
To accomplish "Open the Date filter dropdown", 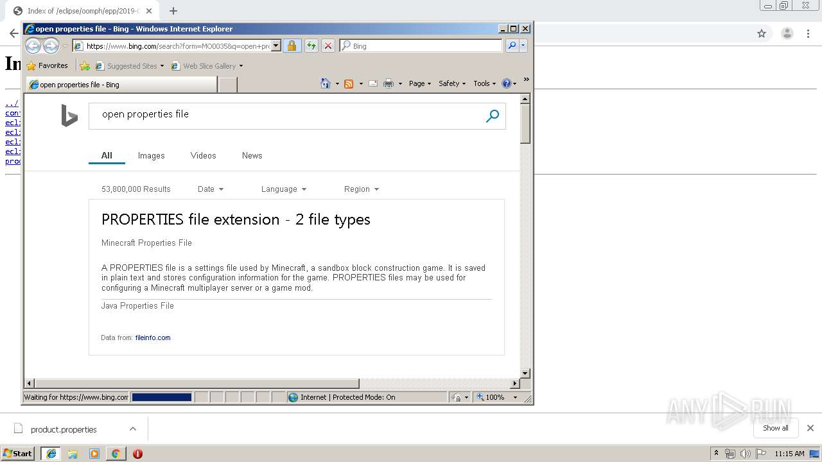I will (211, 189).
